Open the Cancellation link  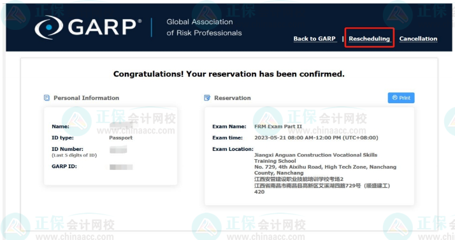click(418, 39)
